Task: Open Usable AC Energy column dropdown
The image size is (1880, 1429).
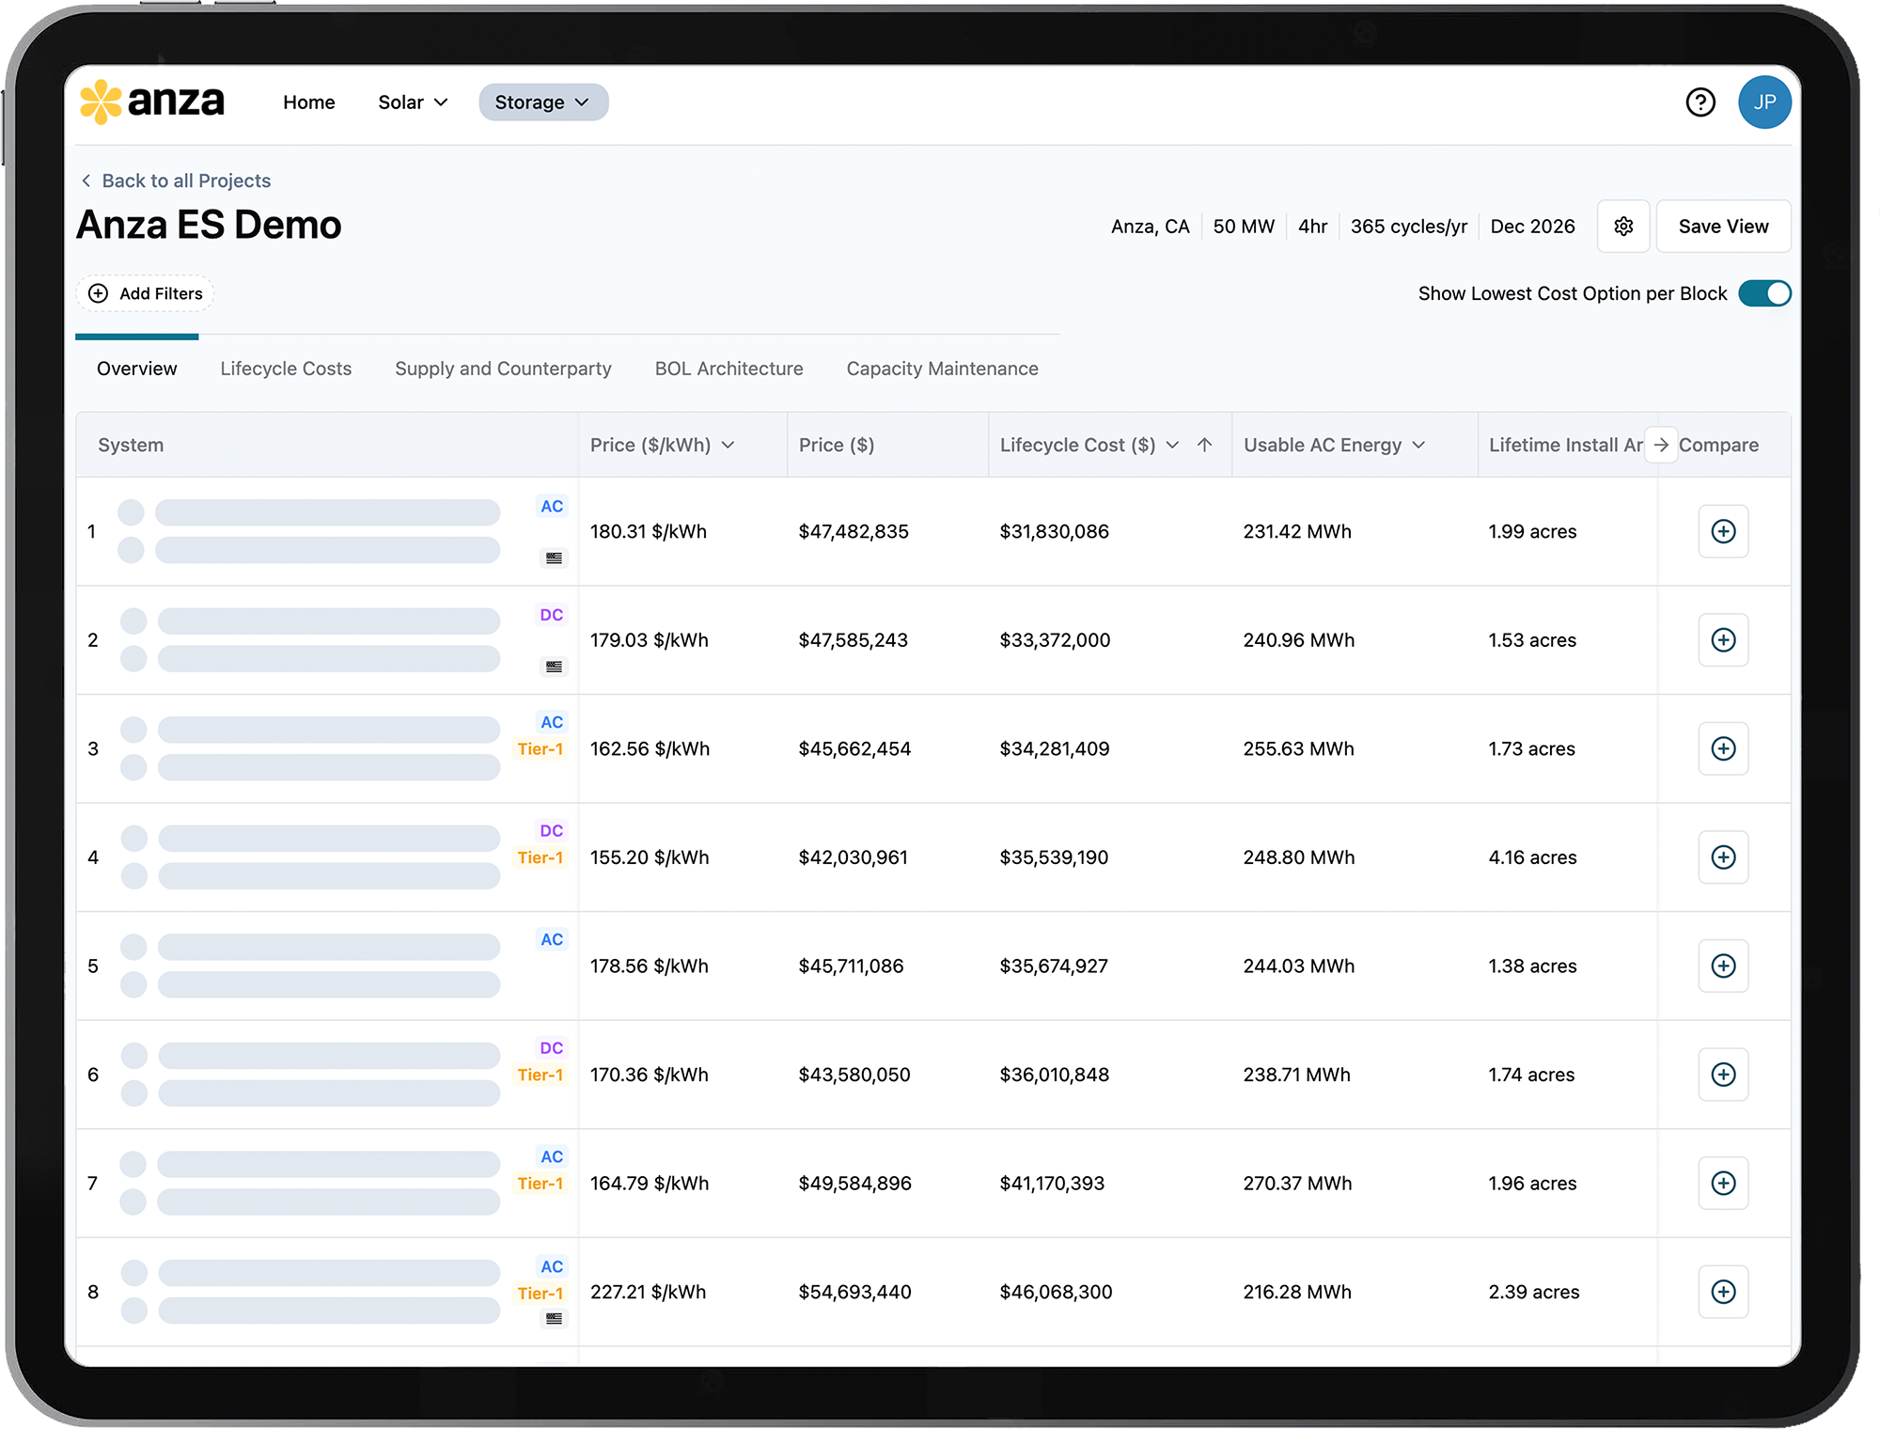Action: [1418, 445]
